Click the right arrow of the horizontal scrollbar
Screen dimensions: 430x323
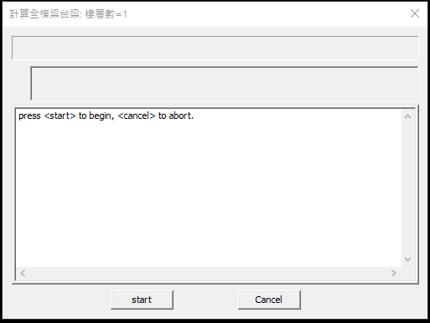[x=394, y=274]
